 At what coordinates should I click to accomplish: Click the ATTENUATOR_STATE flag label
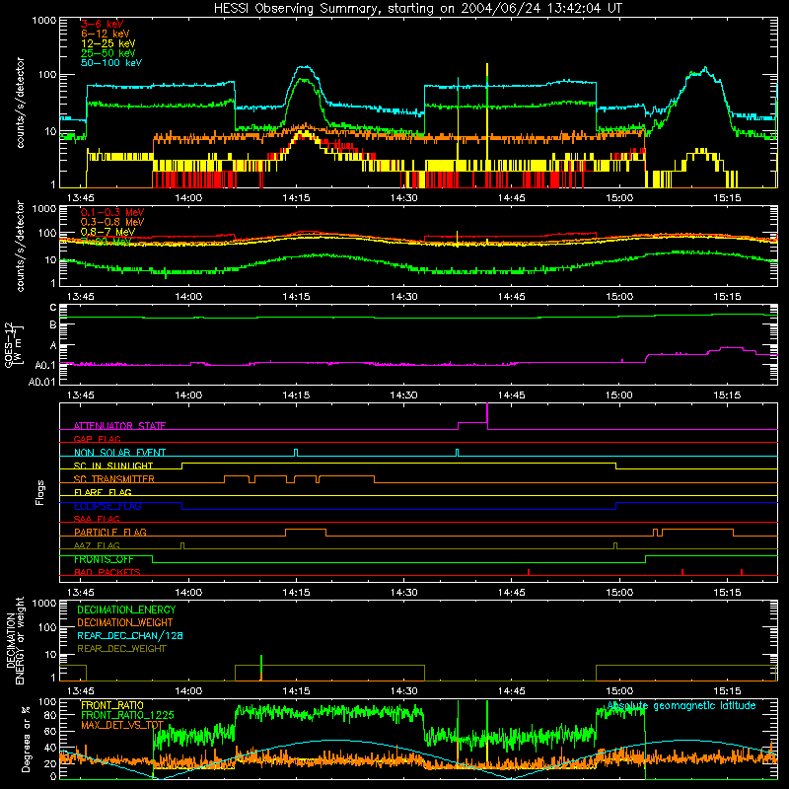pyautogui.click(x=119, y=426)
